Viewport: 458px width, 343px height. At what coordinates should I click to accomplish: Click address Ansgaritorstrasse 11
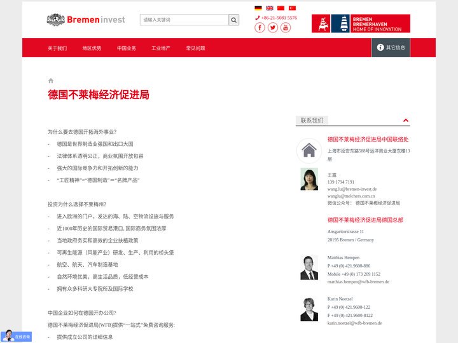click(345, 232)
